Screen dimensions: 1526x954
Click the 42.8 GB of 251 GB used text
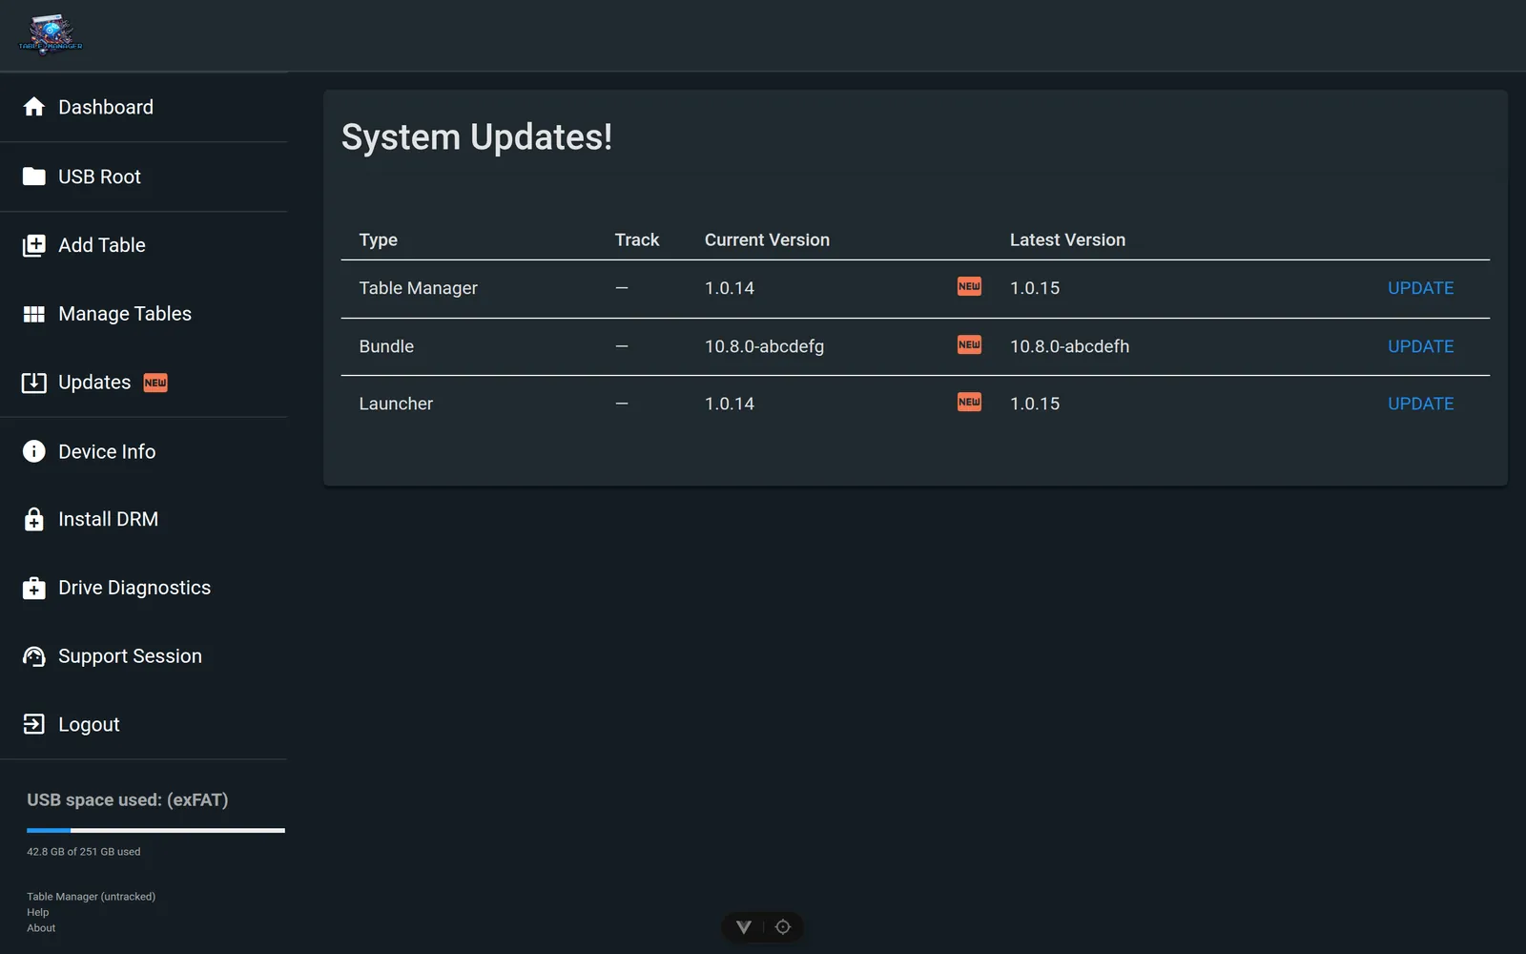click(x=83, y=852)
